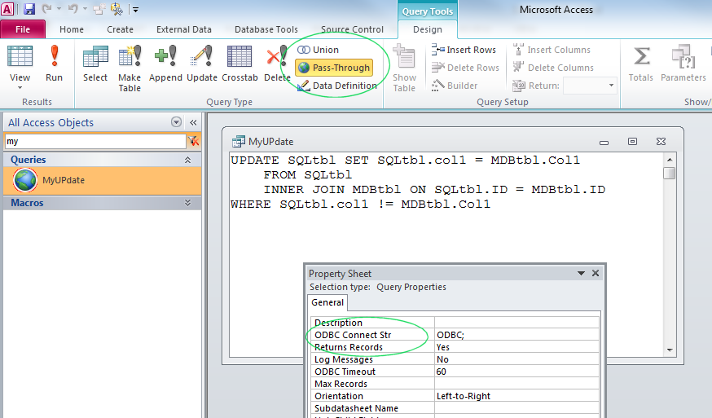Restore the MyUPdate query window
The height and width of the screenshot is (418, 712).
632,141
